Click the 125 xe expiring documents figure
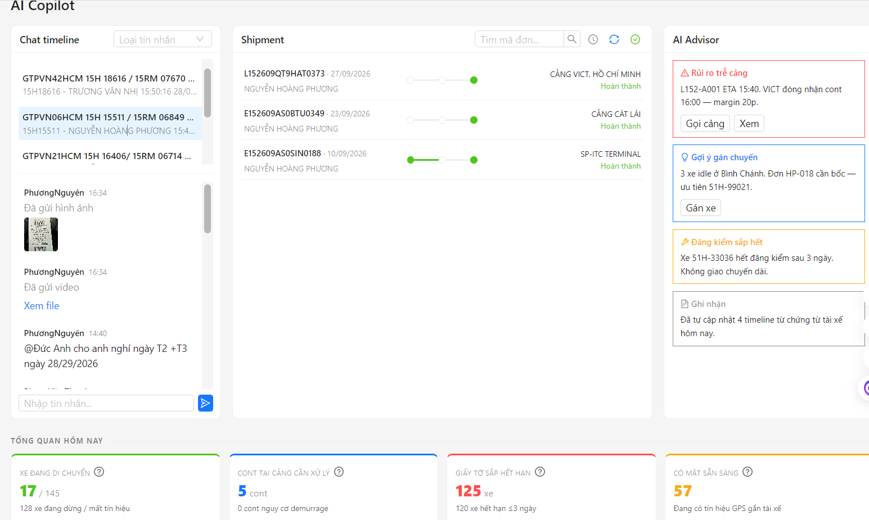 469,491
